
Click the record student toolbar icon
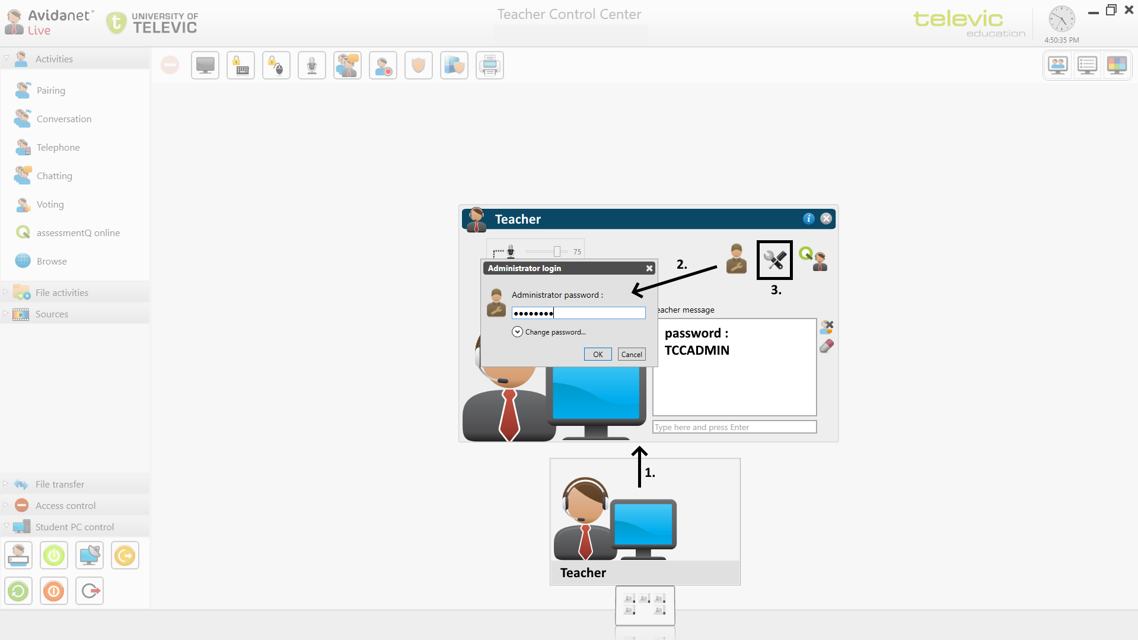383,65
